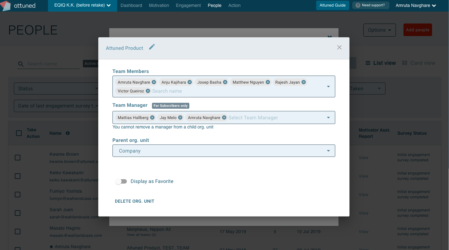The width and height of the screenshot is (449, 250).
Task: Click the Add people button
Action: pyautogui.click(x=418, y=30)
